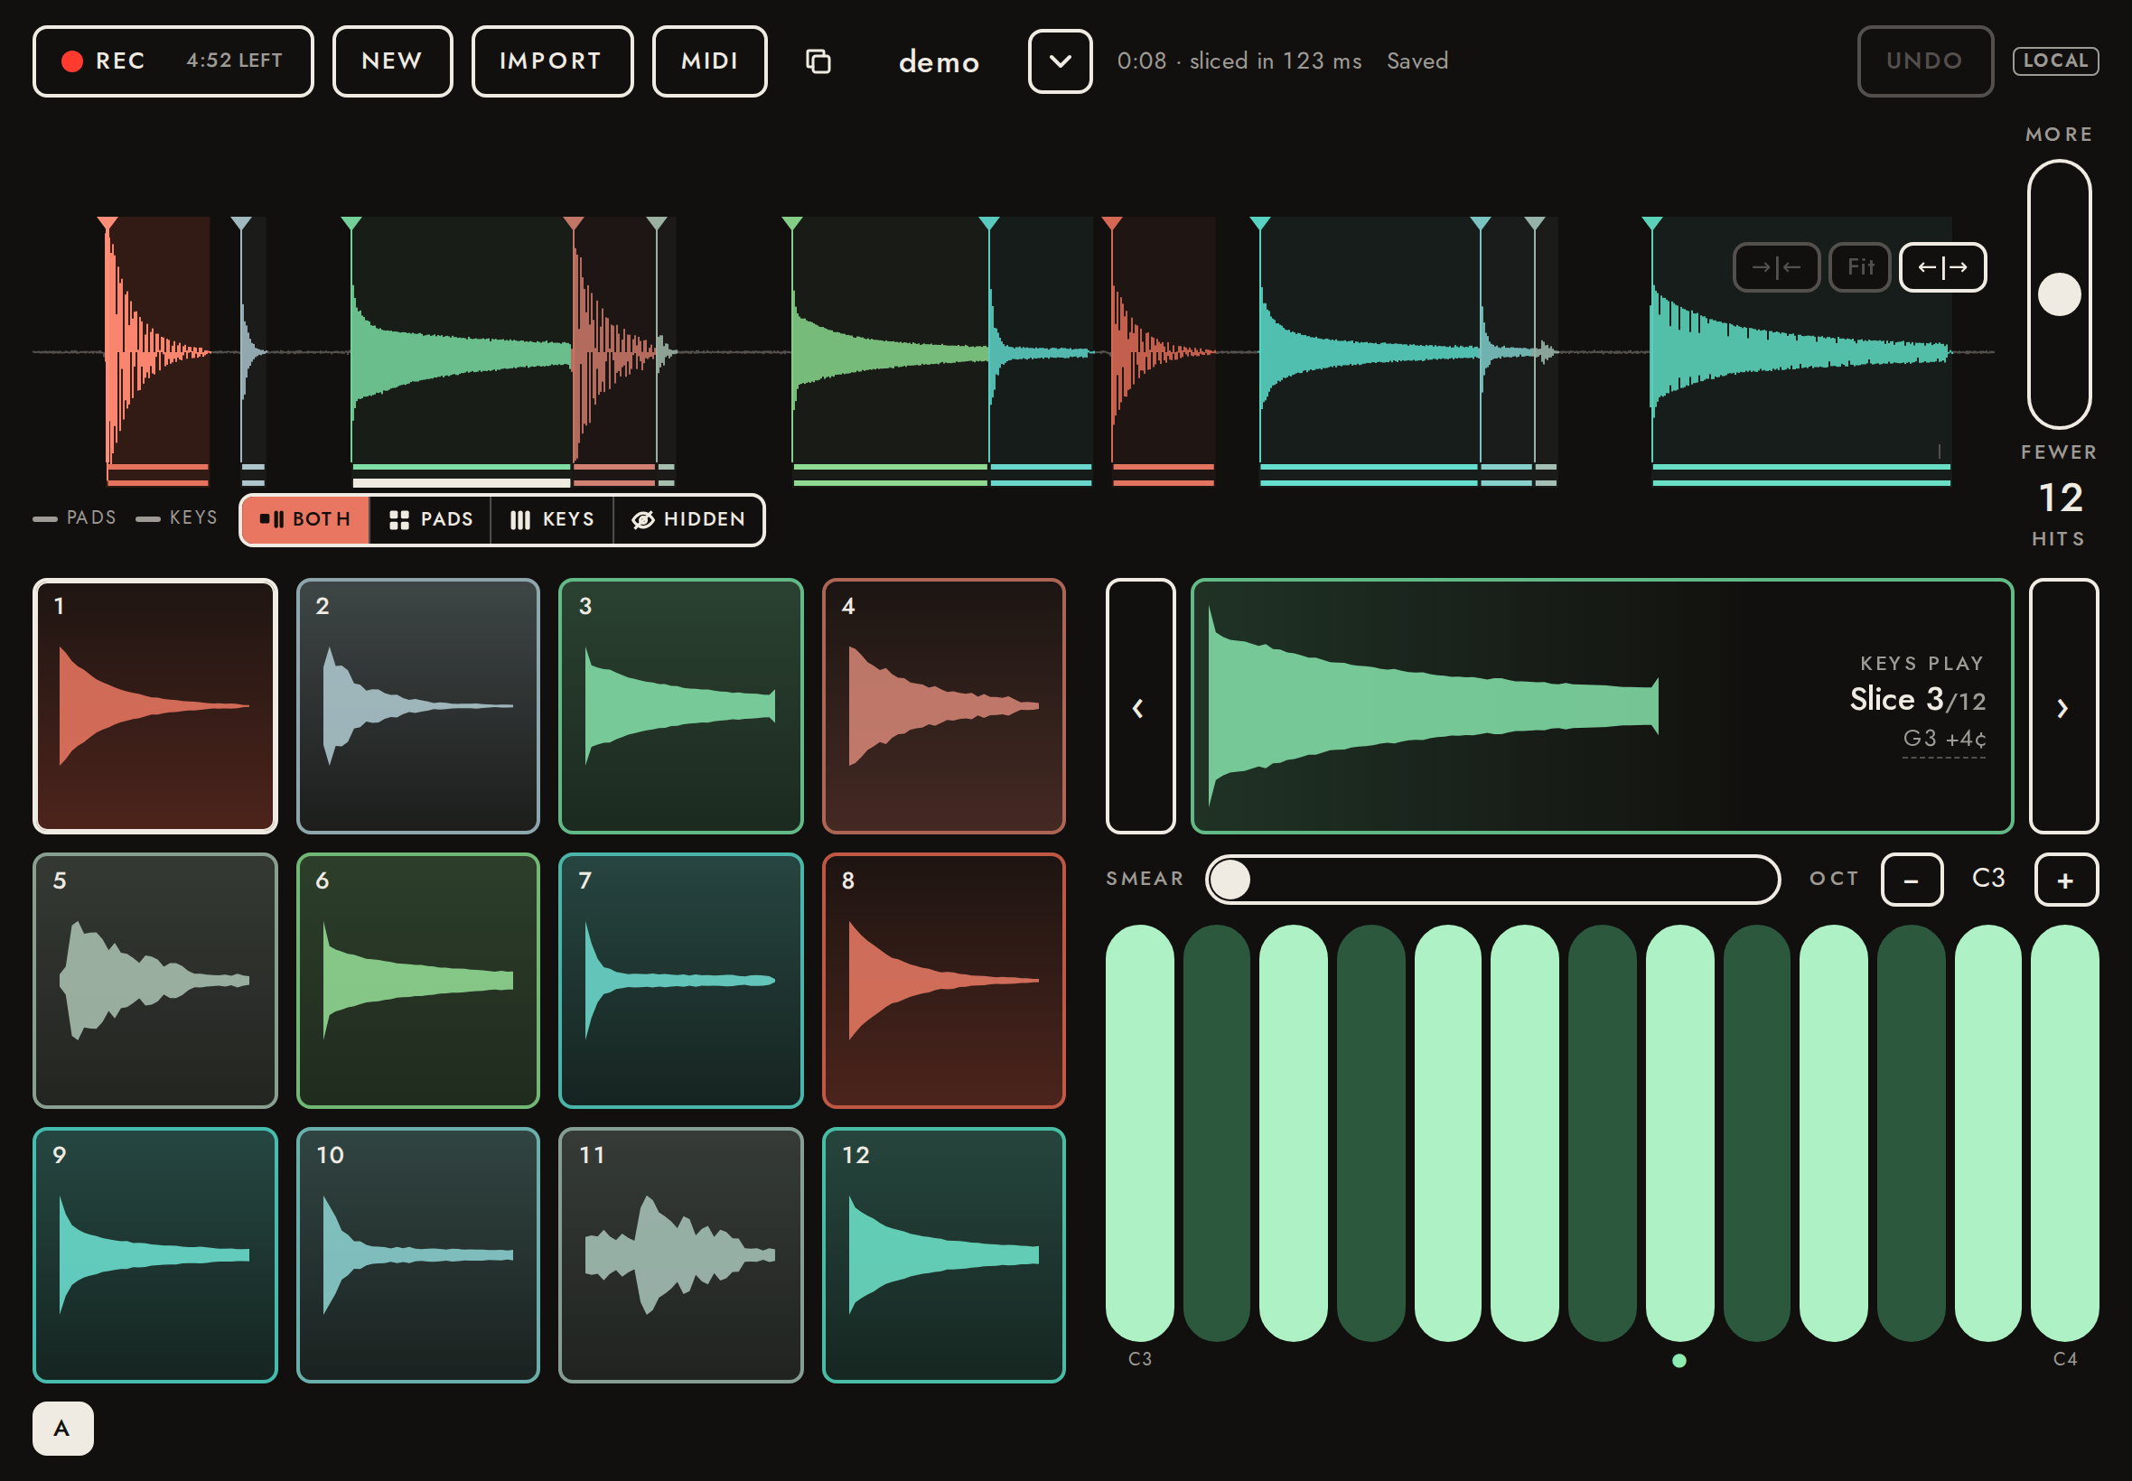The width and height of the screenshot is (2132, 1481).
Task: Trigger pad 11
Action: 680,1255
